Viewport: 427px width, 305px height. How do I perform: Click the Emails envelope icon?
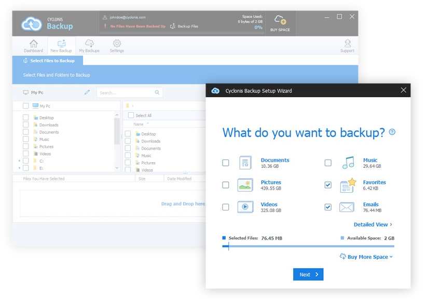[x=347, y=207]
